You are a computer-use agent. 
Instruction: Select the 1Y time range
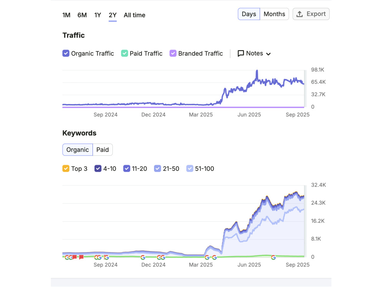[x=98, y=15]
